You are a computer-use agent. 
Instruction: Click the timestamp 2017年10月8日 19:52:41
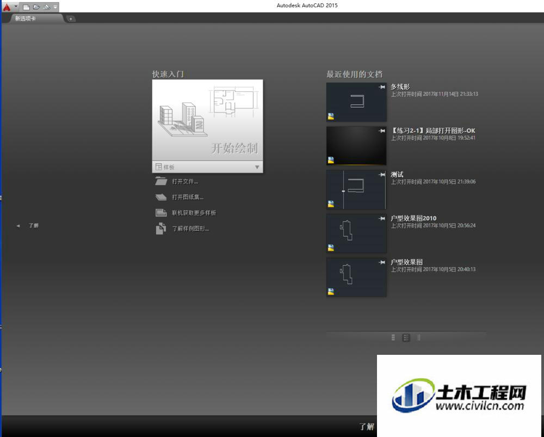449,138
